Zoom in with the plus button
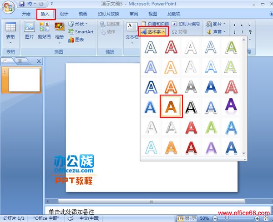The image size is (273, 222). (x=257, y=218)
